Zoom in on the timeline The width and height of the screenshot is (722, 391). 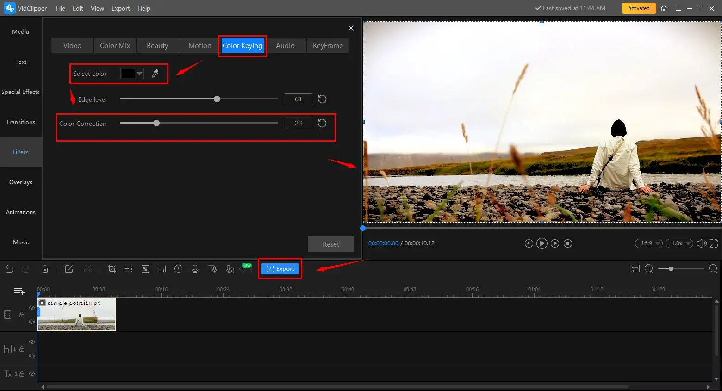tap(713, 269)
